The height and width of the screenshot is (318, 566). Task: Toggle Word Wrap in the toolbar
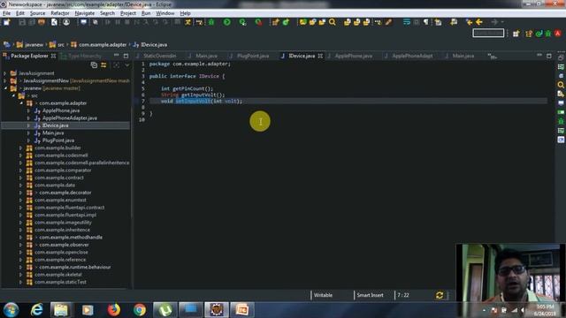tap(407, 22)
